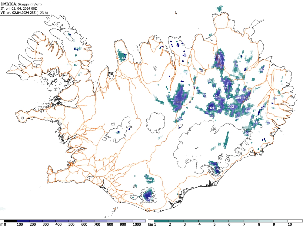Click the swatch between 400 and 500 m labels

point(62,221)
